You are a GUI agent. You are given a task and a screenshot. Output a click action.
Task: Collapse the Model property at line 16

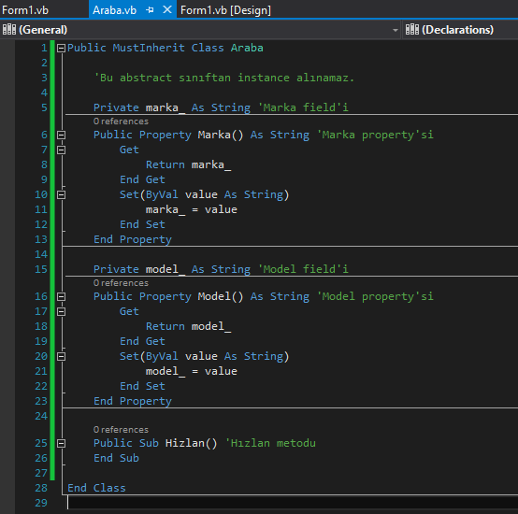[x=61, y=297]
